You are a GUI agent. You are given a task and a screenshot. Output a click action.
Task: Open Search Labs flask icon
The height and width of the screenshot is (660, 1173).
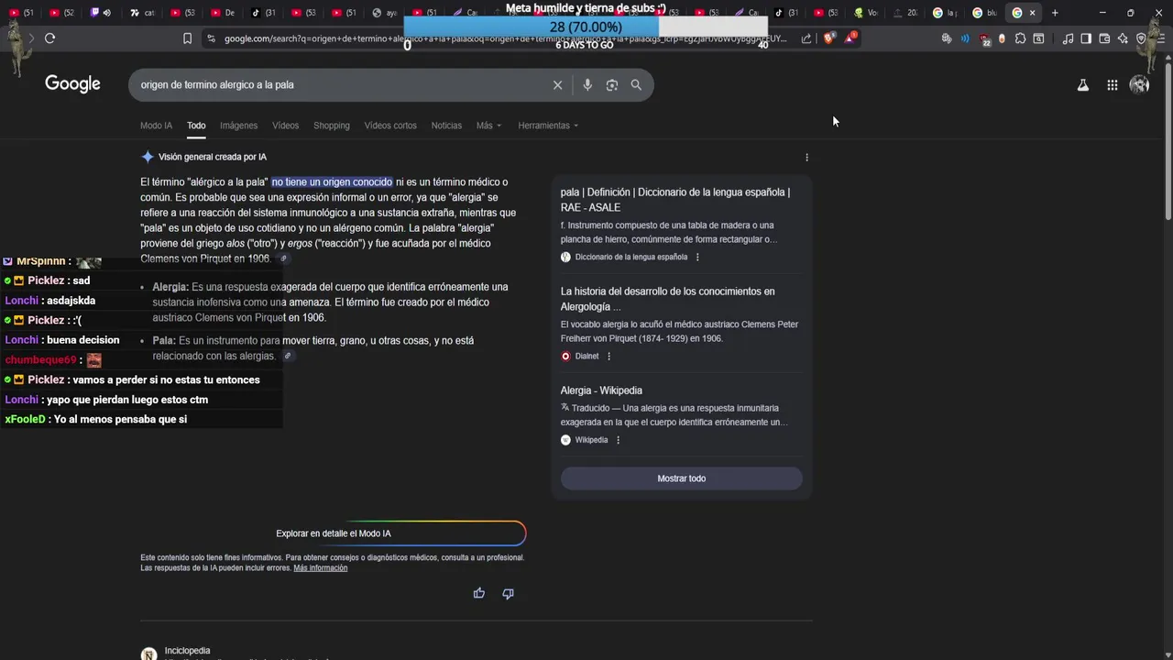(x=1082, y=84)
